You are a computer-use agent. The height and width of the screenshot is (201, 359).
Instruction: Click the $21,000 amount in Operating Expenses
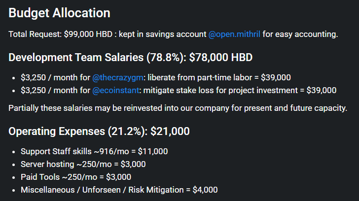coord(170,131)
